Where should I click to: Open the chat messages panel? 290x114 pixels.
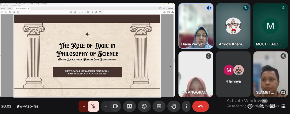point(272,106)
